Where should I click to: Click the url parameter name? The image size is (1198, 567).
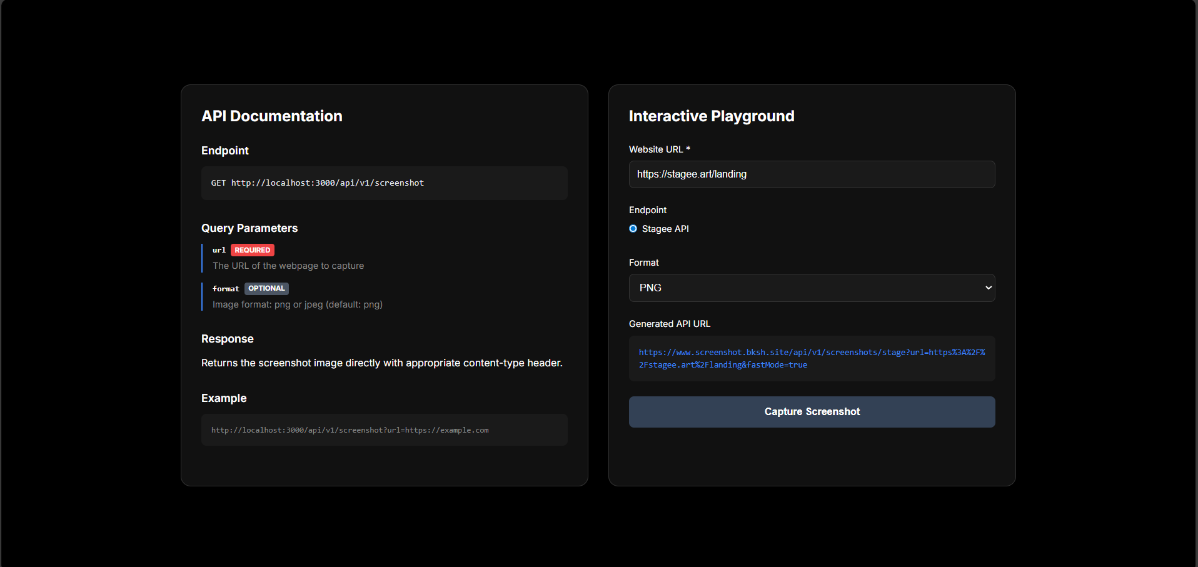(219, 250)
